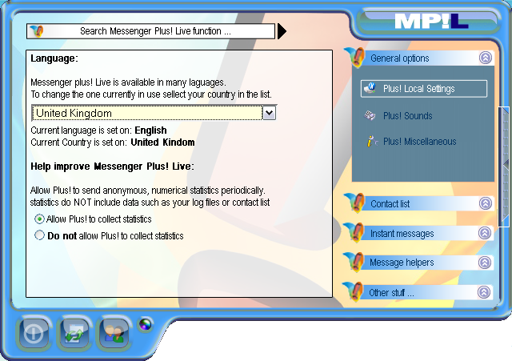Open the country selection dropdown

pyautogui.click(x=269, y=113)
